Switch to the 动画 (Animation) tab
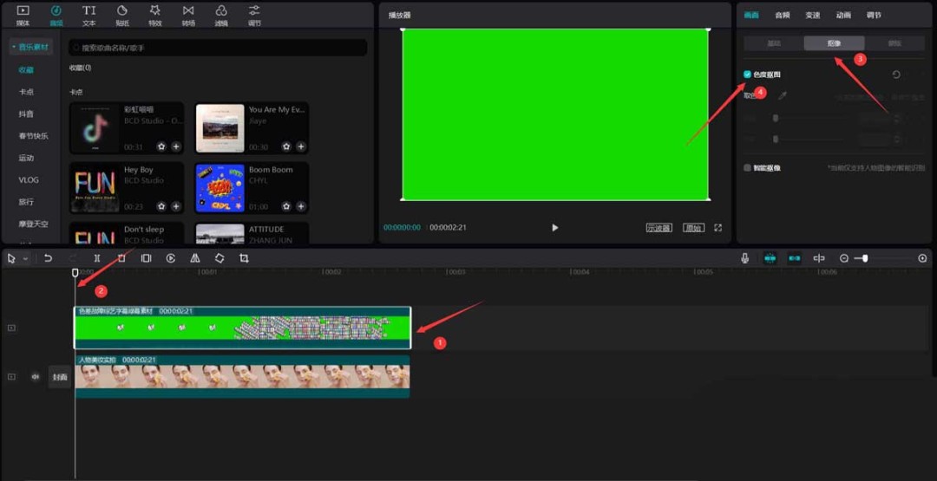This screenshot has width=937, height=481. [843, 15]
